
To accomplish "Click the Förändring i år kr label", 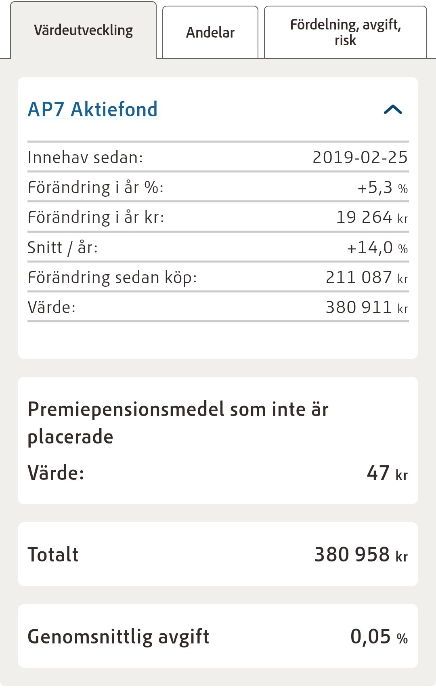I will [x=96, y=217].
